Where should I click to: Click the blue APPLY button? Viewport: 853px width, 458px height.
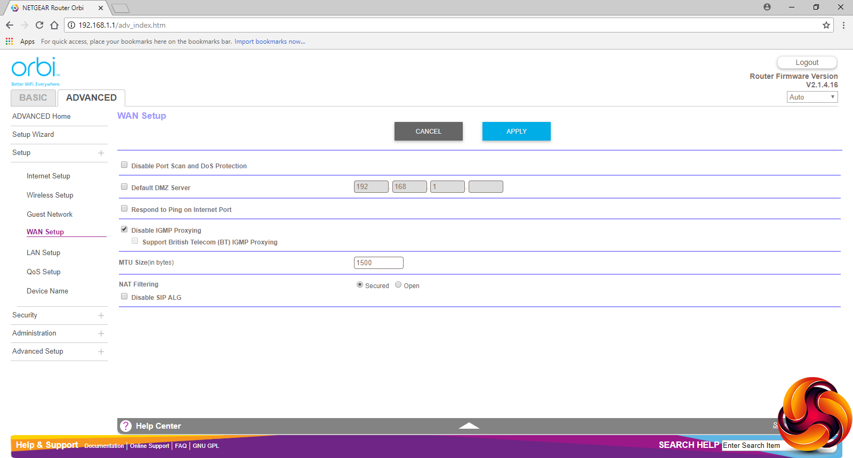point(516,132)
